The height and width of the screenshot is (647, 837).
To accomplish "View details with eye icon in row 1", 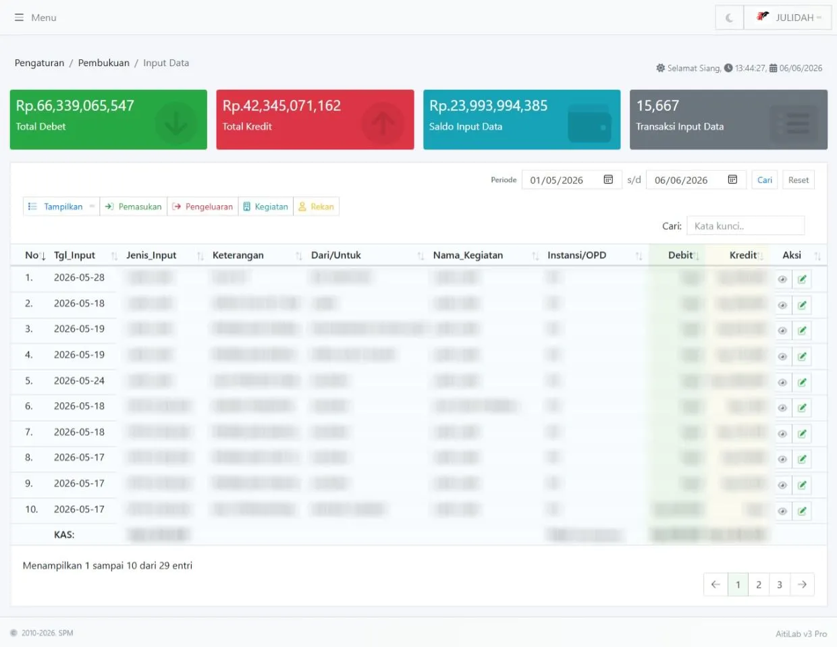I will click(x=782, y=279).
